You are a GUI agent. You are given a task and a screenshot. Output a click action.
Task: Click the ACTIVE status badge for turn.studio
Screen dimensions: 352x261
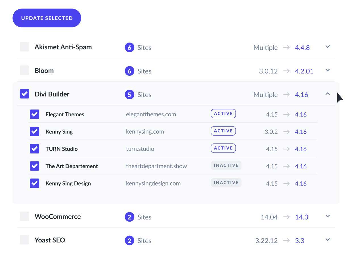[x=223, y=148]
